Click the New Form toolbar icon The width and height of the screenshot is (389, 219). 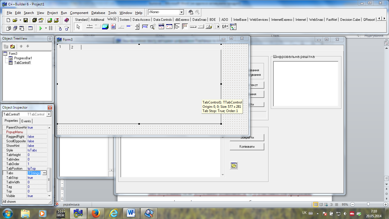tap(30, 28)
